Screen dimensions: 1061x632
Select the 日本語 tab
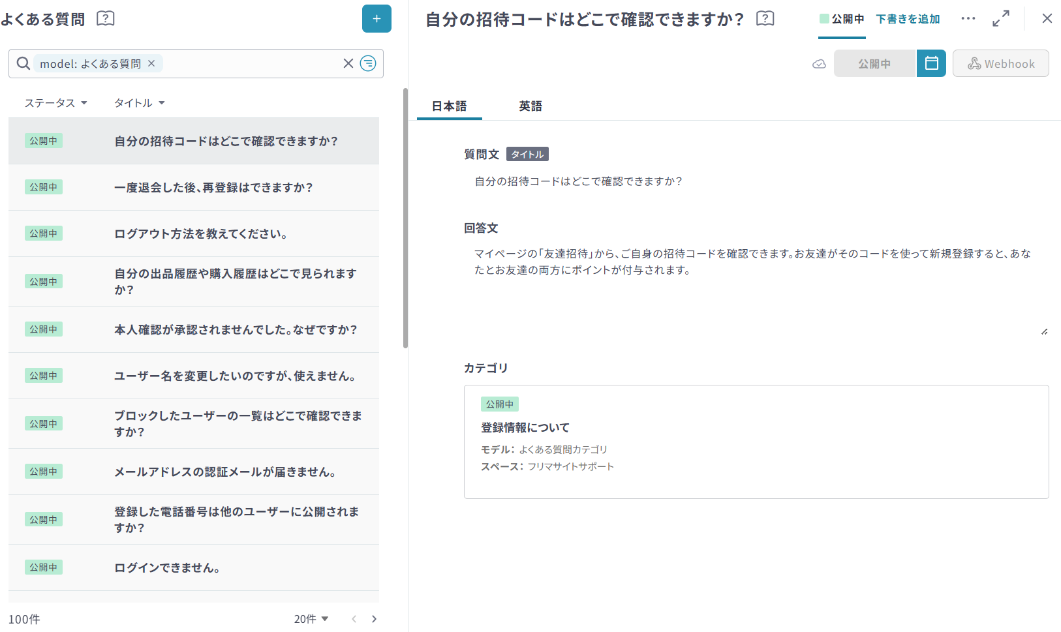tap(449, 106)
